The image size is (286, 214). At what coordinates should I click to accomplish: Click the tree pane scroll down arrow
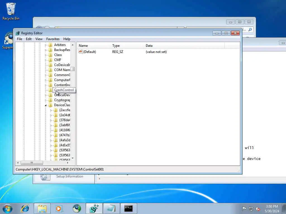tap(73, 158)
